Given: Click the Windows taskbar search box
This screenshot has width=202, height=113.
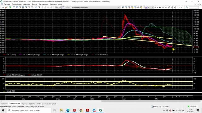Looking at the screenshot, I should point(29,110).
